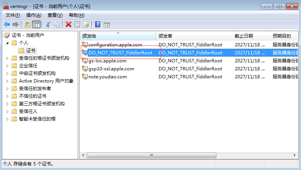Select the Active Directory 用户对象 tree item
The image size is (301, 170).
[46, 81]
